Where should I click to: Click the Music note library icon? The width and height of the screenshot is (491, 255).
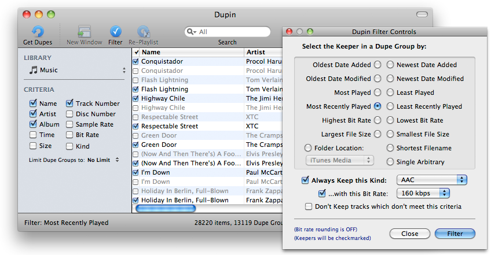tap(33, 70)
